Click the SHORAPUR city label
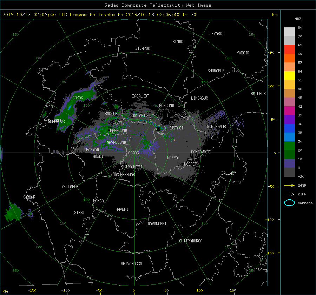This screenshot has width=316, height=295. point(216,71)
